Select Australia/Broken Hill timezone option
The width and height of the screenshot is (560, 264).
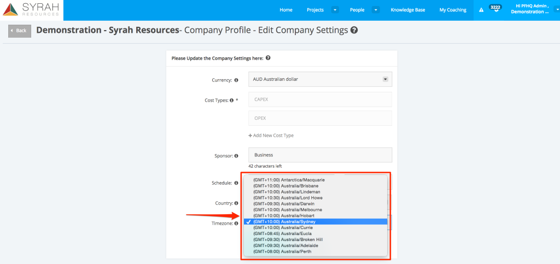316,239
